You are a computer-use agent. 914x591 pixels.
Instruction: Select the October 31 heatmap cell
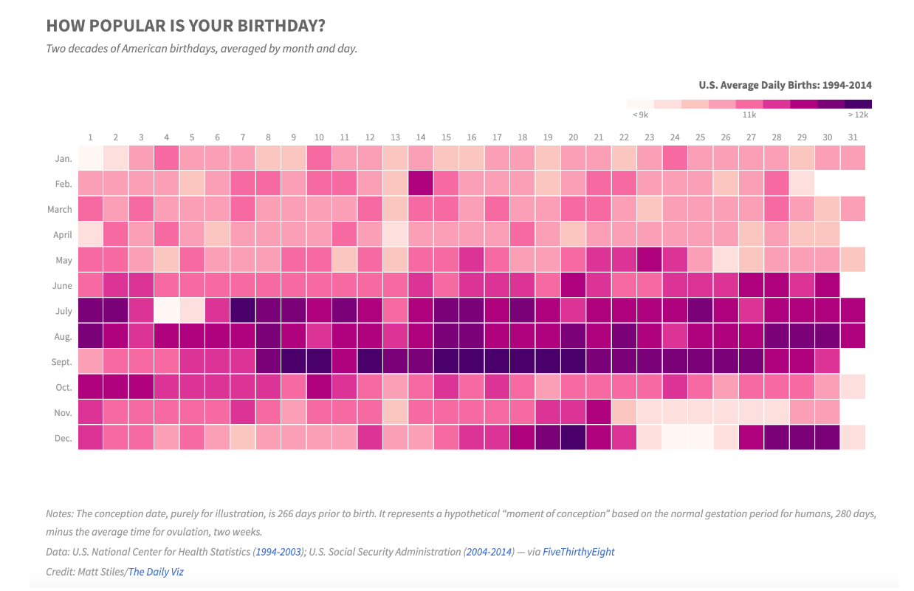point(853,387)
